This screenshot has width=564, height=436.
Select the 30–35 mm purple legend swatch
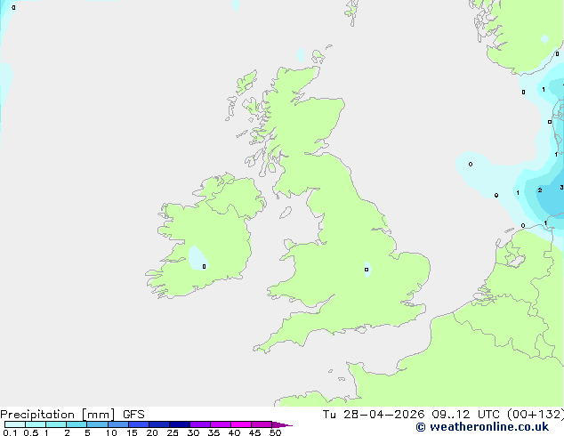point(199,424)
